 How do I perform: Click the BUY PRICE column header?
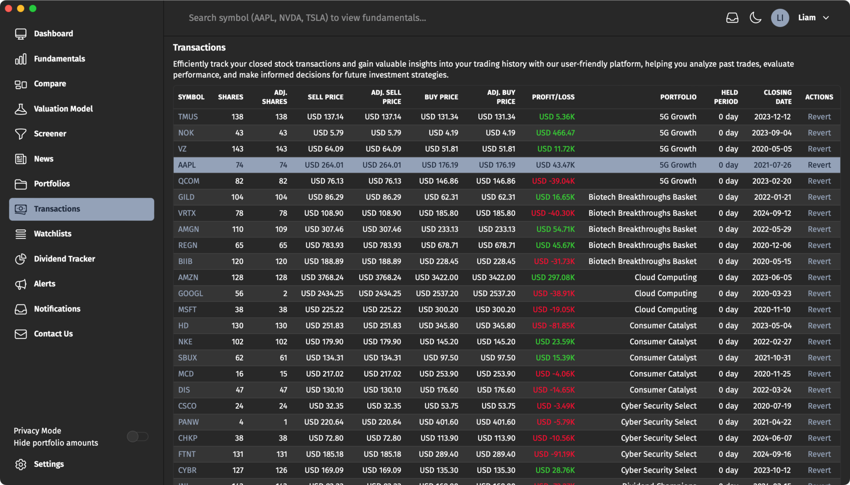tap(441, 97)
